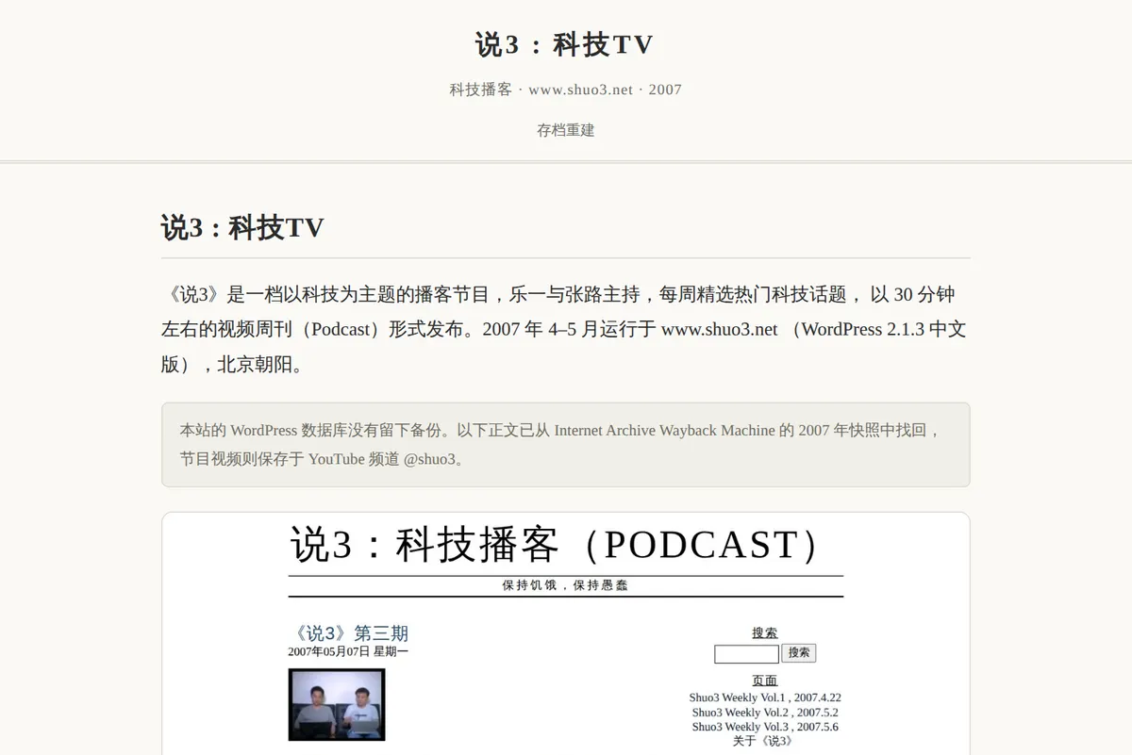
Task: Focus the 搜索 search input box
Action: (x=746, y=653)
